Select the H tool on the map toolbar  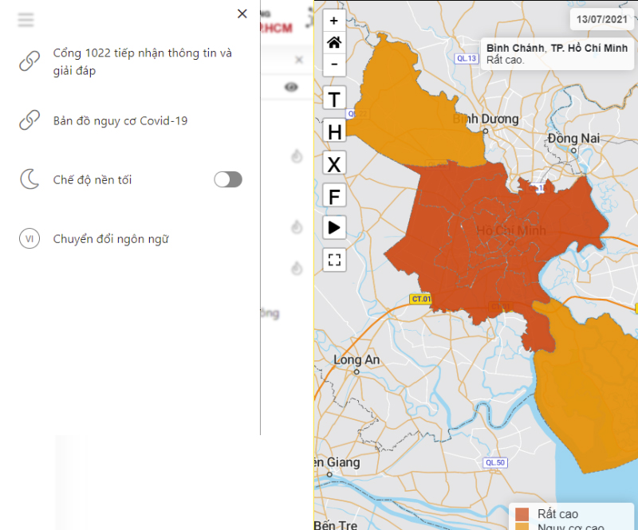[333, 131]
